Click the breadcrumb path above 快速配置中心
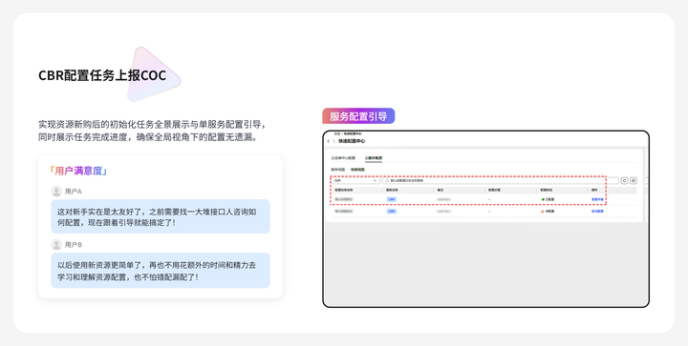 pos(348,133)
